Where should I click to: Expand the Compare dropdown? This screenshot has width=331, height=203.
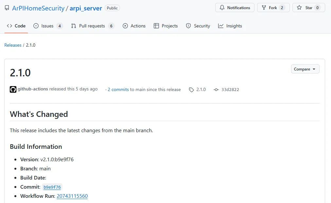305,69
